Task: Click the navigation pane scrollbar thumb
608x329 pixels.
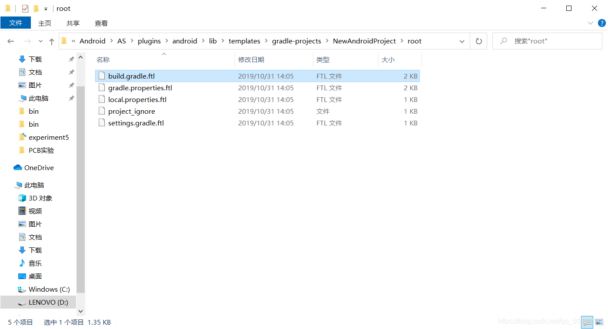Action: coord(80,189)
